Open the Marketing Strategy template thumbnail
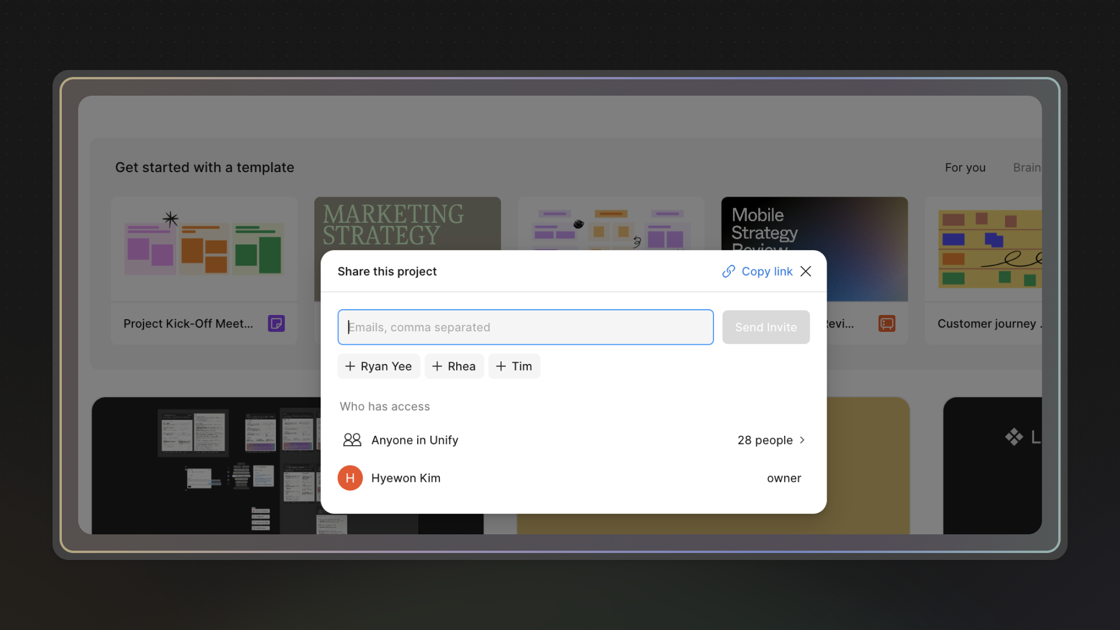1120x630 pixels. click(407, 225)
